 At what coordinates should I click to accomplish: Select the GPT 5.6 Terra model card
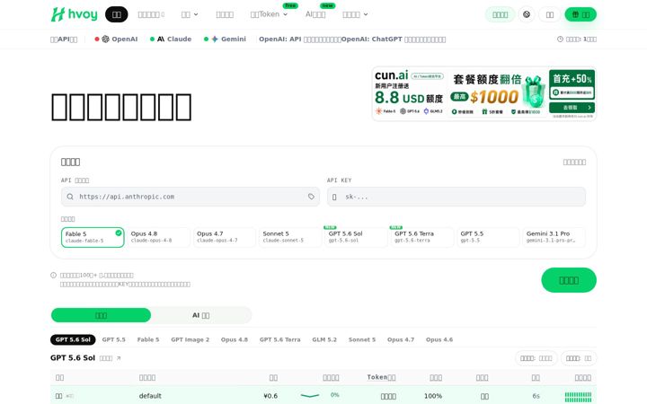(422, 237)
